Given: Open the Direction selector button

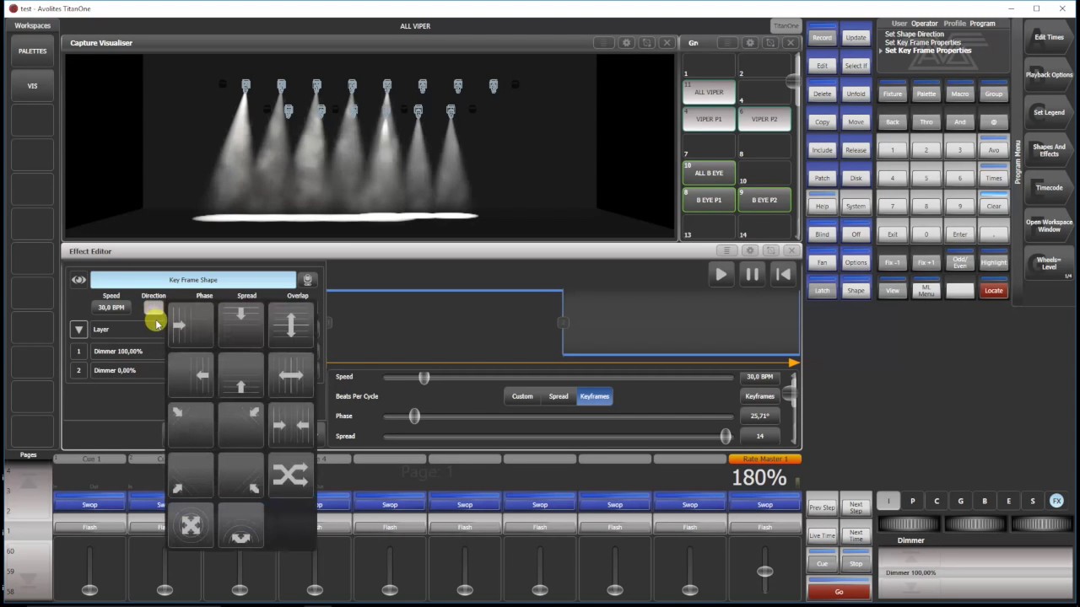Looking at the screenshot, I should pyautogui.click(x=154, y=308).
